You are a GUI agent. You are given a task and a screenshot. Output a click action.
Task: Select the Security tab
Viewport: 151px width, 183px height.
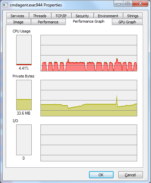point(82,16)
